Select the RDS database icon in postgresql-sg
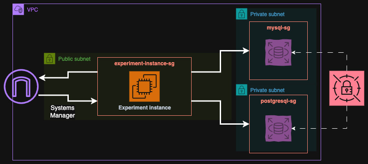The height and width of the screenshot is (164, 368). pos(278,128)
